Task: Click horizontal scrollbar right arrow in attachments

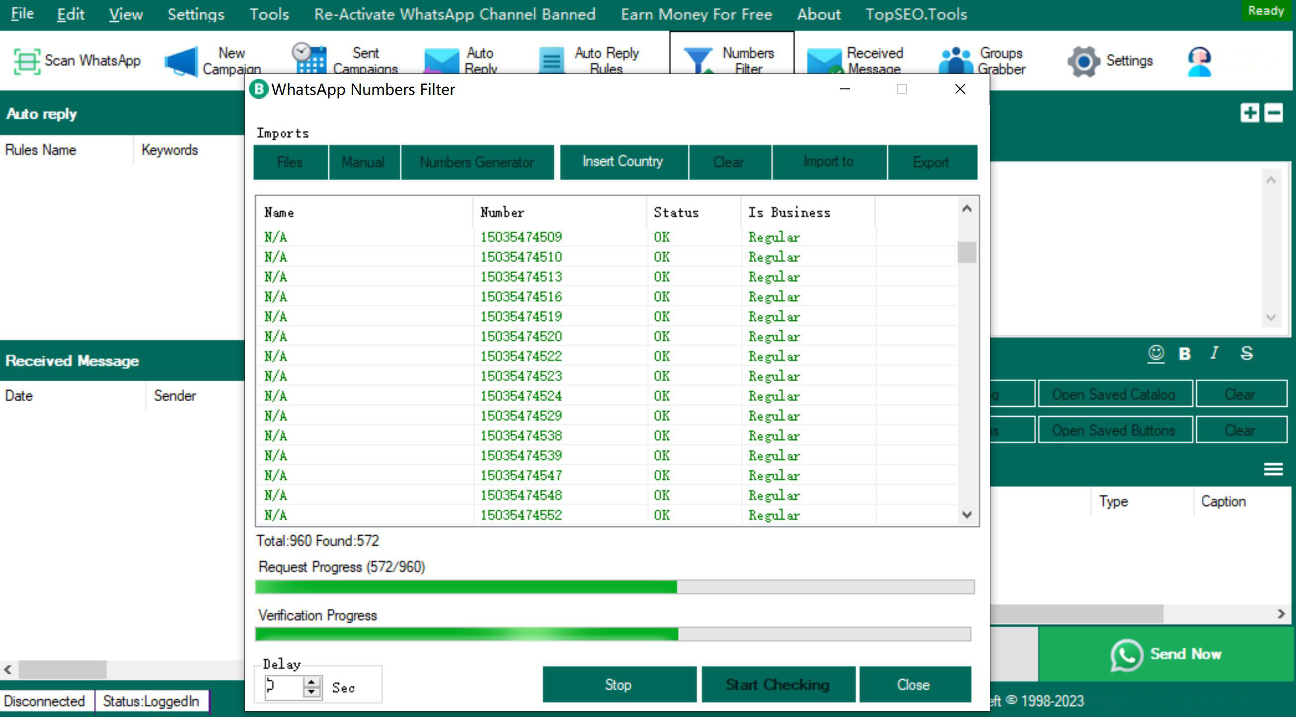Action: coord(1281,614)
